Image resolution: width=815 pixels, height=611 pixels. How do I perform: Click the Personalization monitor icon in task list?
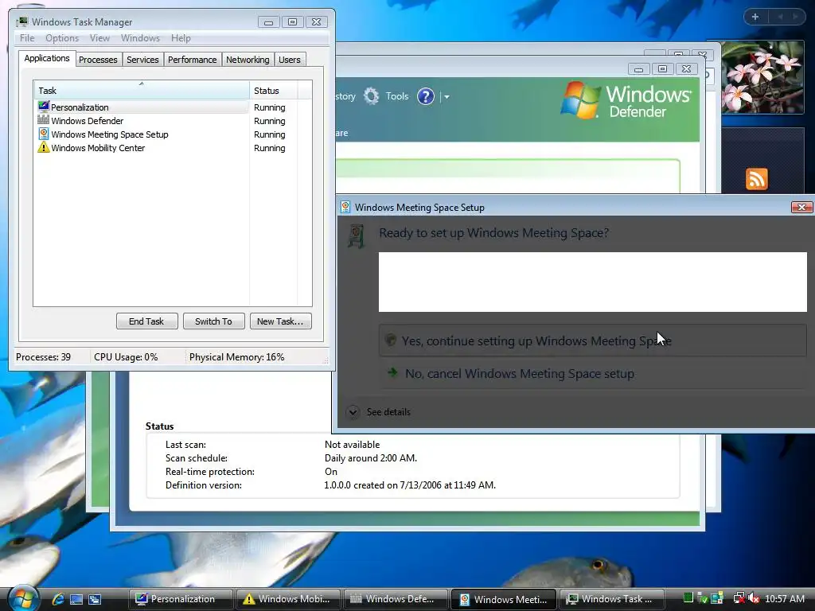tap(44, 107)
